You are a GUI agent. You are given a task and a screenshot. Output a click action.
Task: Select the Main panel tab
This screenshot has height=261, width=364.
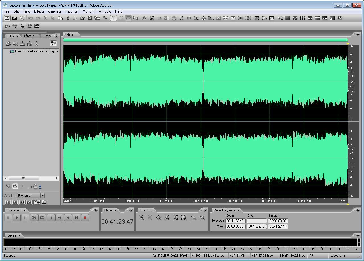(69, 34)
